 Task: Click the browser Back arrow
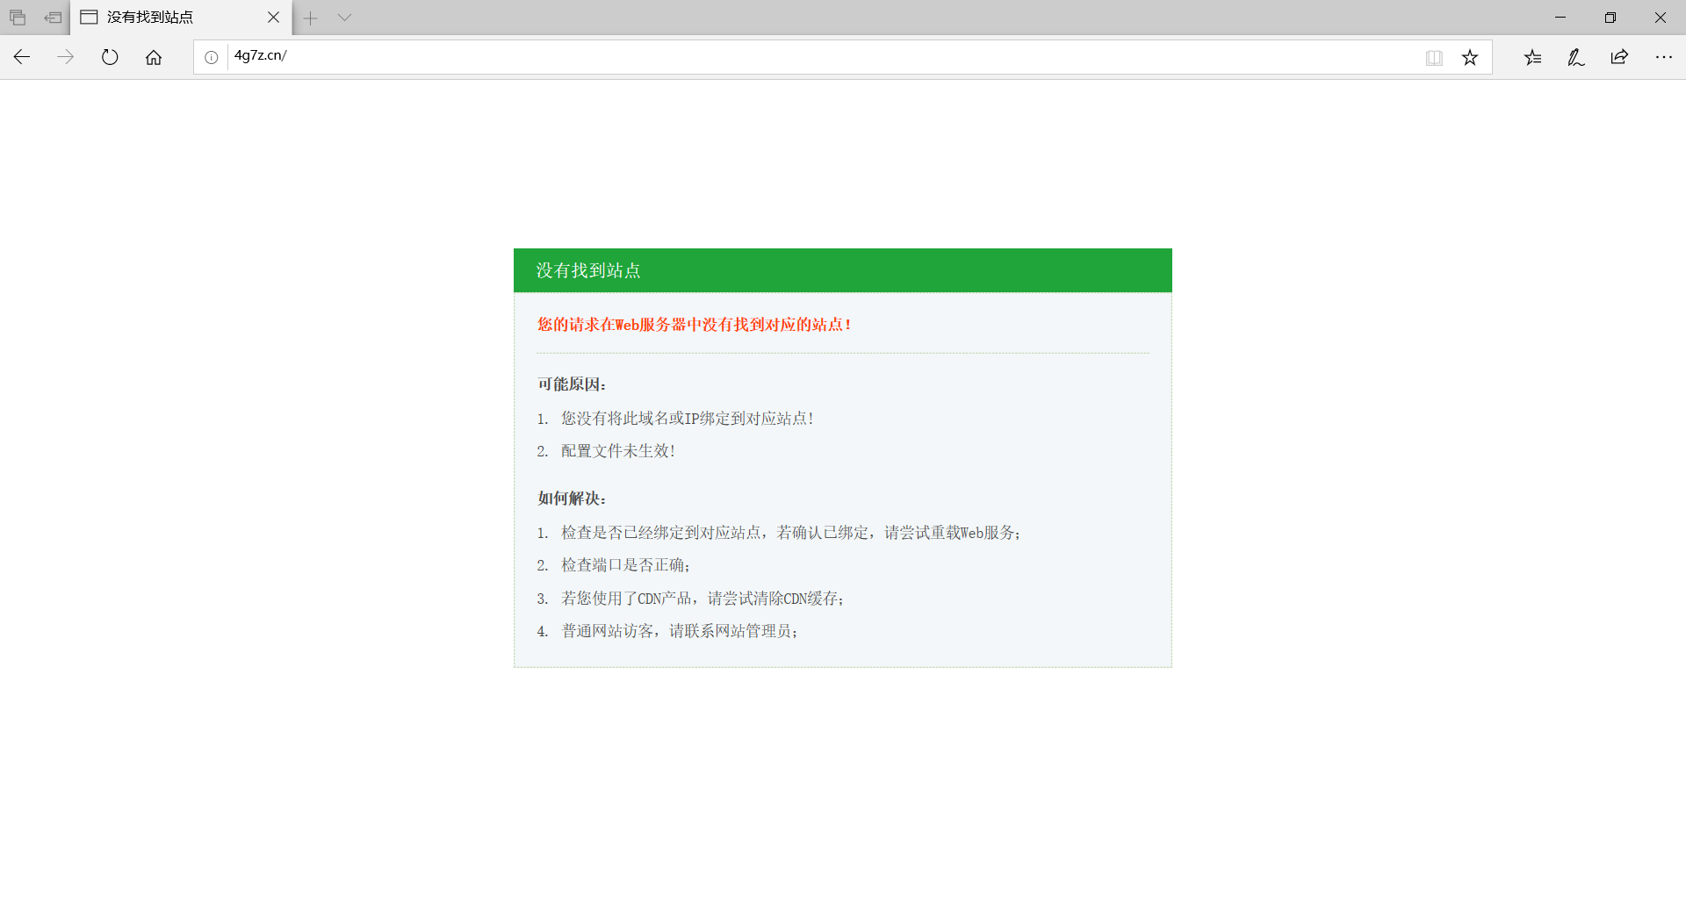tap(22, 57)
